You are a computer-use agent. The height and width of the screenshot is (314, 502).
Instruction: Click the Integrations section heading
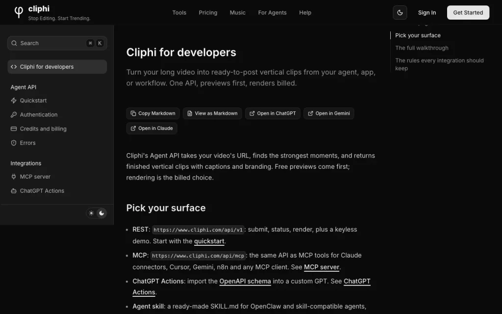26,163
